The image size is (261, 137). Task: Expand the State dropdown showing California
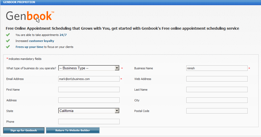pyautogui.click(x=89, y=111)
